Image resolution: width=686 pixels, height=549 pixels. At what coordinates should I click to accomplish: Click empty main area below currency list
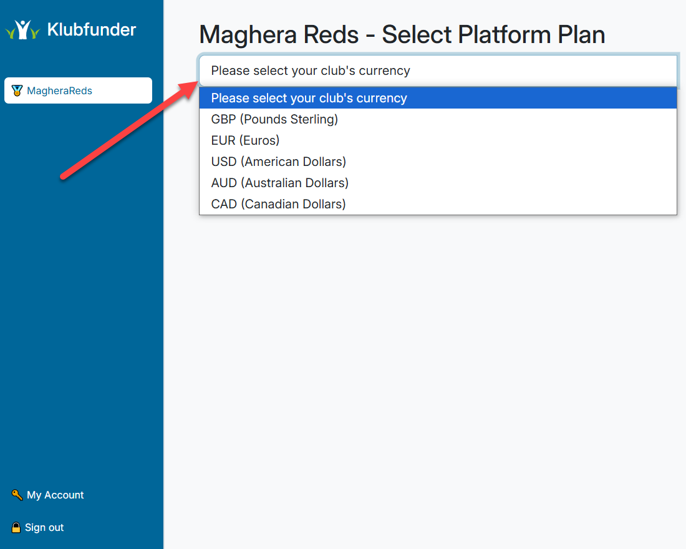tap(424, 374)
